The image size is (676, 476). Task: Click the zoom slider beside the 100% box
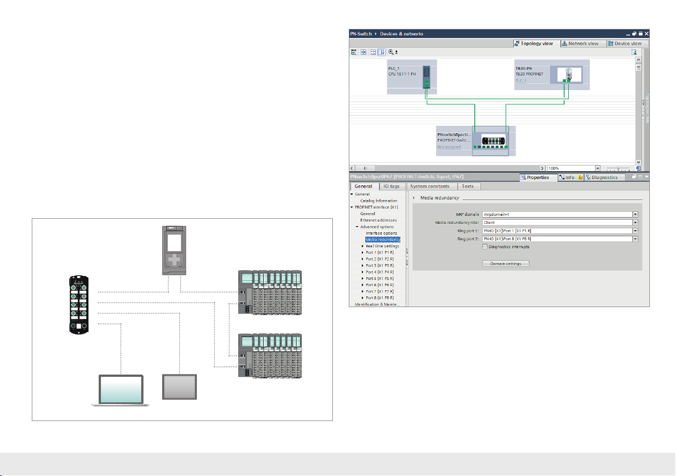(x=619, y=168)
